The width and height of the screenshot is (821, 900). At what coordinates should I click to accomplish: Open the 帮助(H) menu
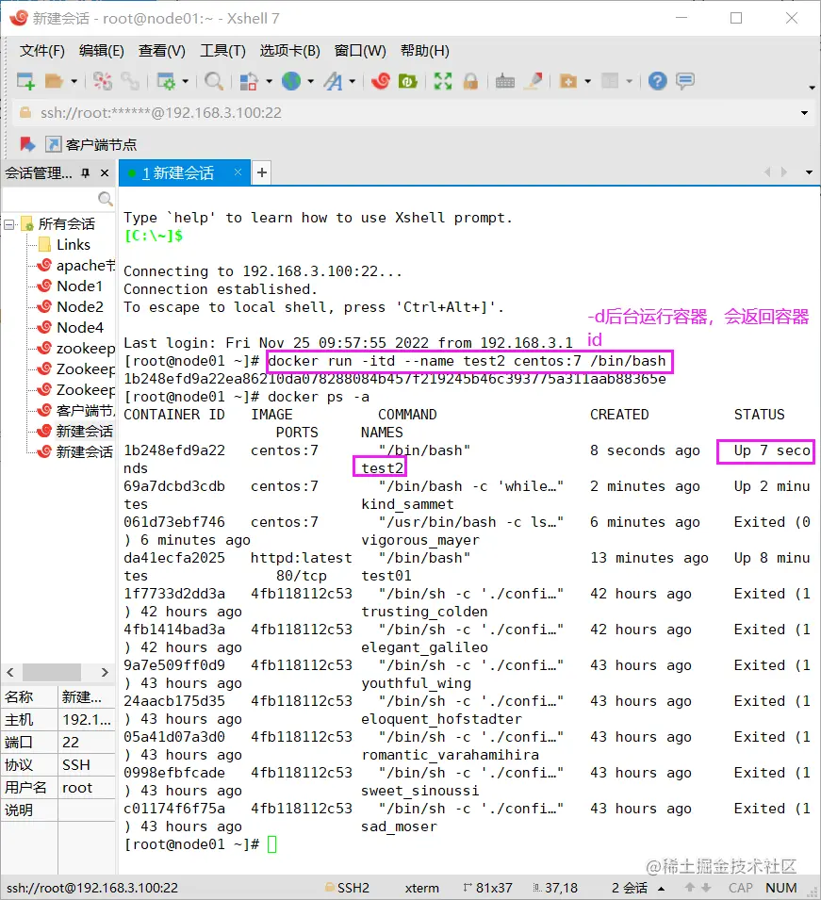click(425, 51)
